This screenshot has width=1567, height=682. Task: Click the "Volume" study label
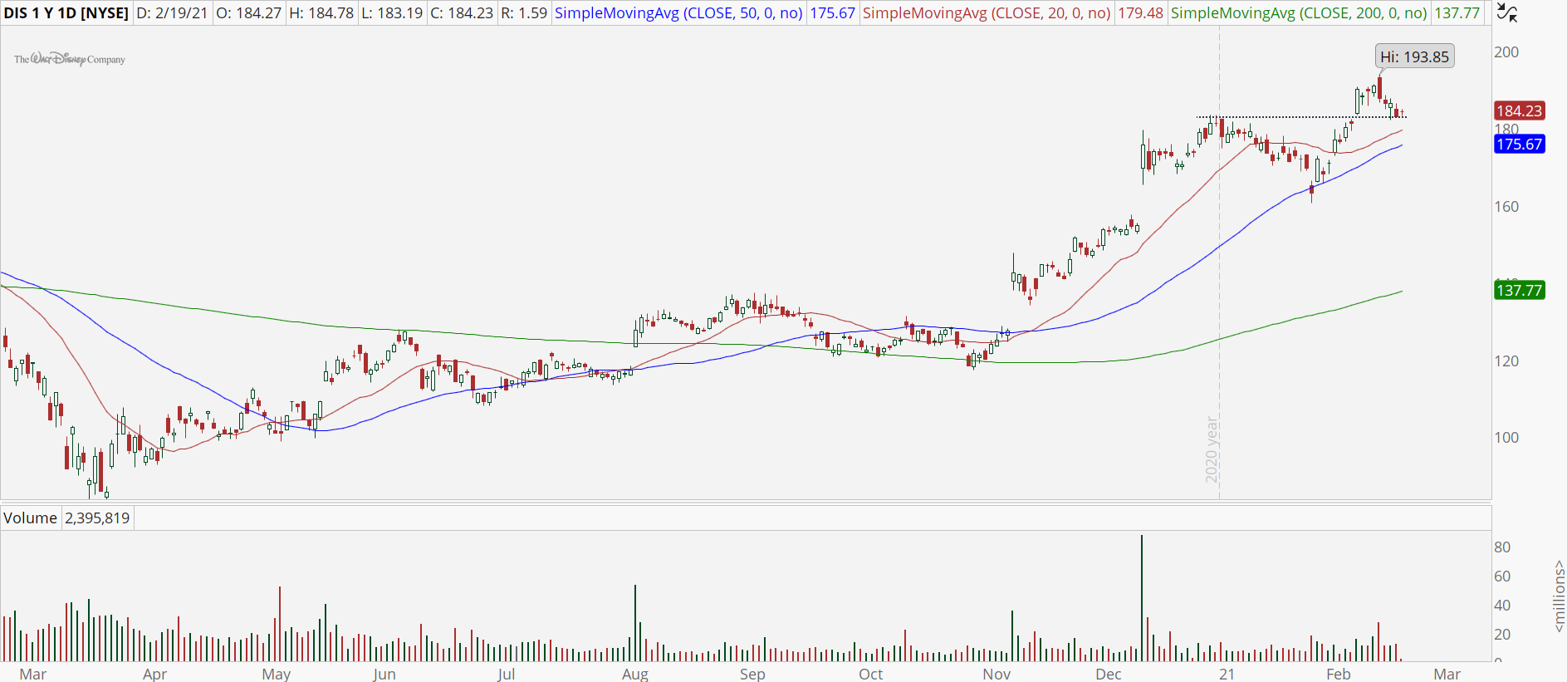pyautogui.click(x=30, y=518)
